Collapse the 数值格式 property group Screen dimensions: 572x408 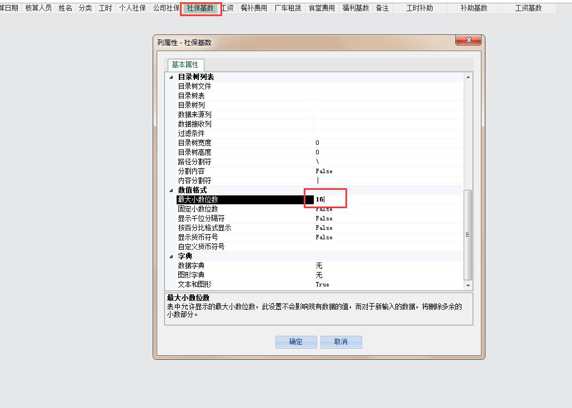point(171,190)
